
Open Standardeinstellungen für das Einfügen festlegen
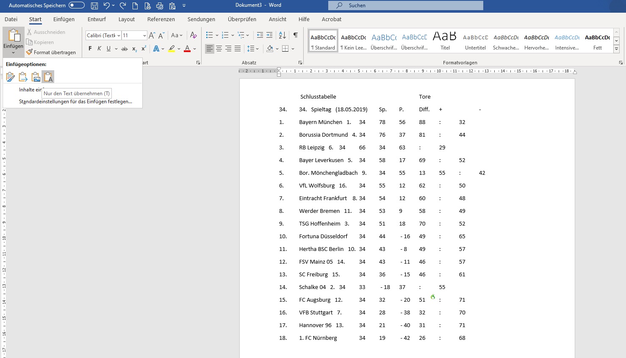tap(75, 102)
